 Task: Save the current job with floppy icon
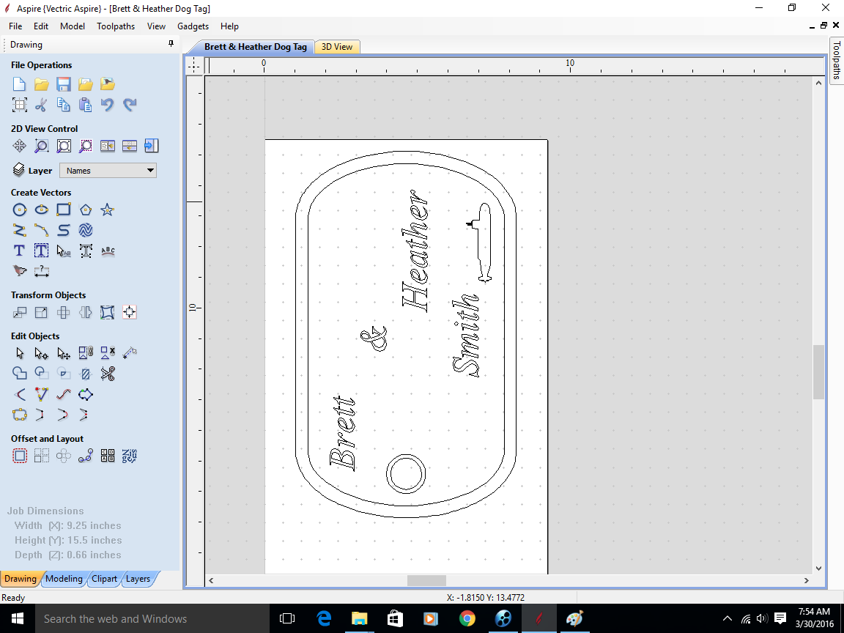[64, 84]
